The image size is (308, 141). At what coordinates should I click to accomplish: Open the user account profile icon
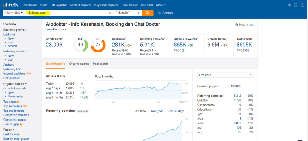303,5
